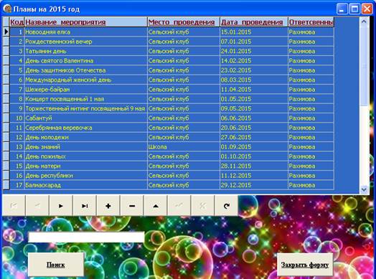Image resolution: width=376 pixels, height=279 pixels.
Task: Select the День защитников Отечества cell
Action: click(x=86, y=70)
